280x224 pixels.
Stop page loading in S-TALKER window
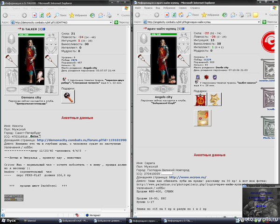[35, 15]
